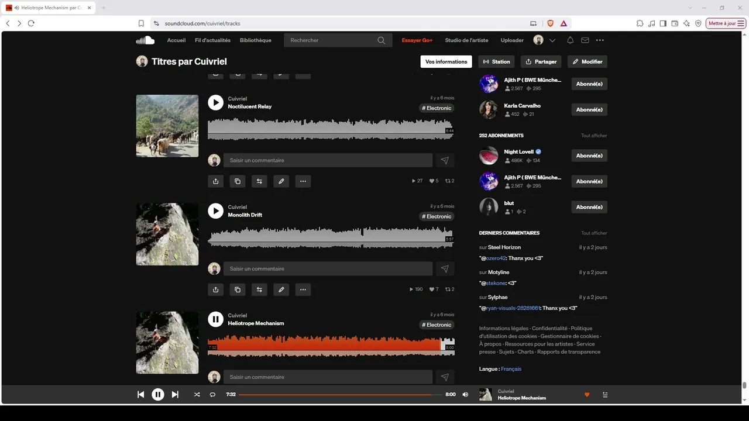
Task: Toggle repost on Monolith Drift
Action: pos(259,289)
